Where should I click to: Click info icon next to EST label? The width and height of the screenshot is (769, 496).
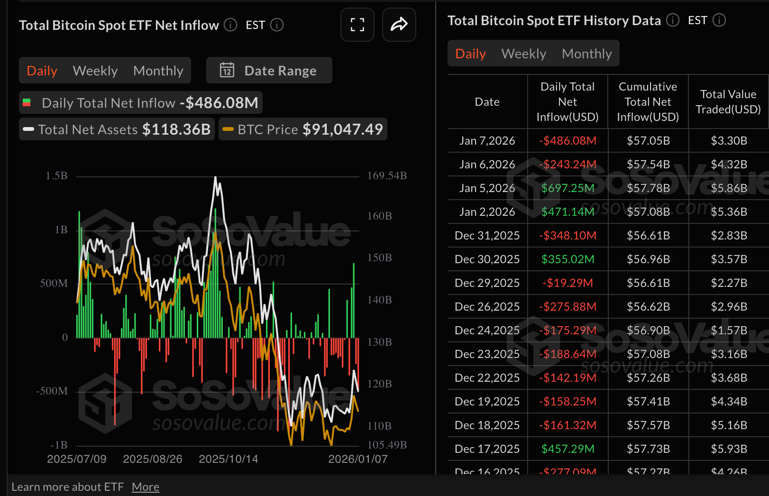[276, 25]
